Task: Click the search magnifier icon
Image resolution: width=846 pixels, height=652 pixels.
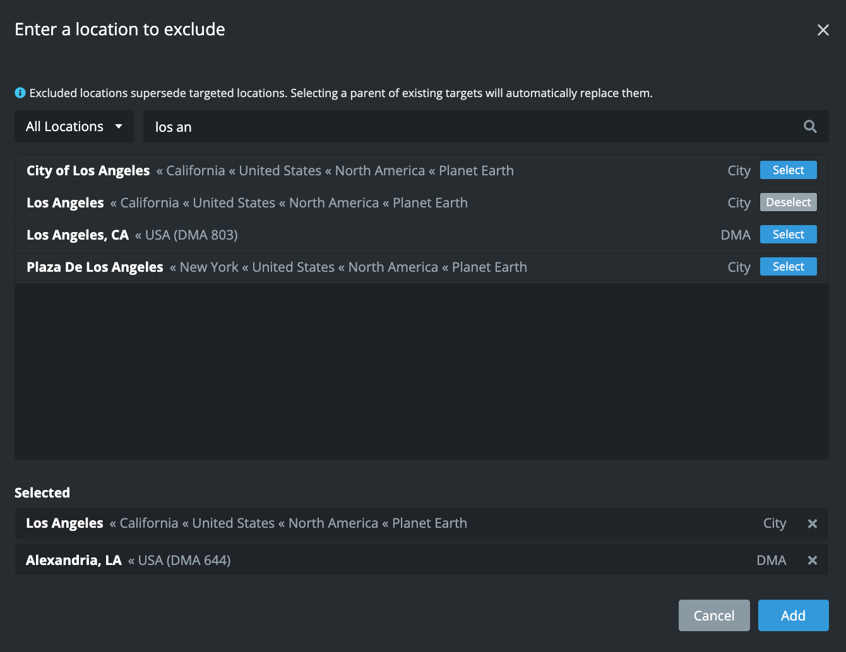Action: point(810,127)
